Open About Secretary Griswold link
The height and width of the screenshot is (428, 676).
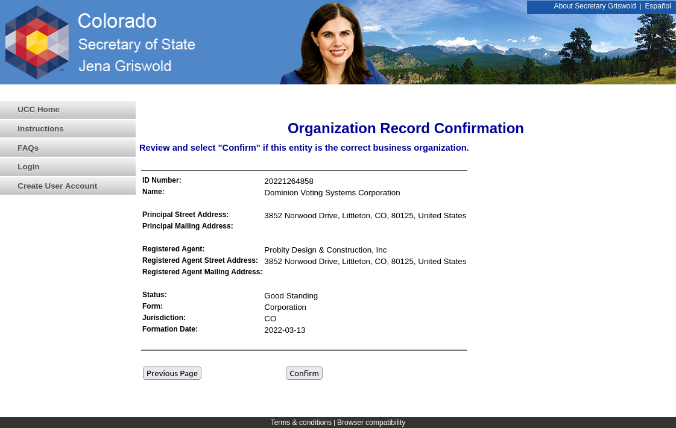(595, 6)
